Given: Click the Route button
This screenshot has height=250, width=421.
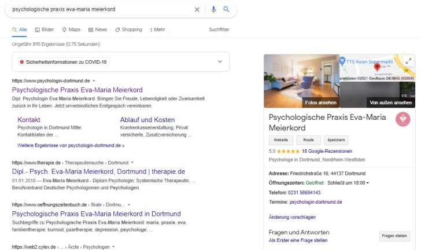Looking at the screenshot, I should point(308,140).
